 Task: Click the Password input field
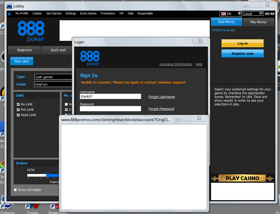tap(110, 109)
